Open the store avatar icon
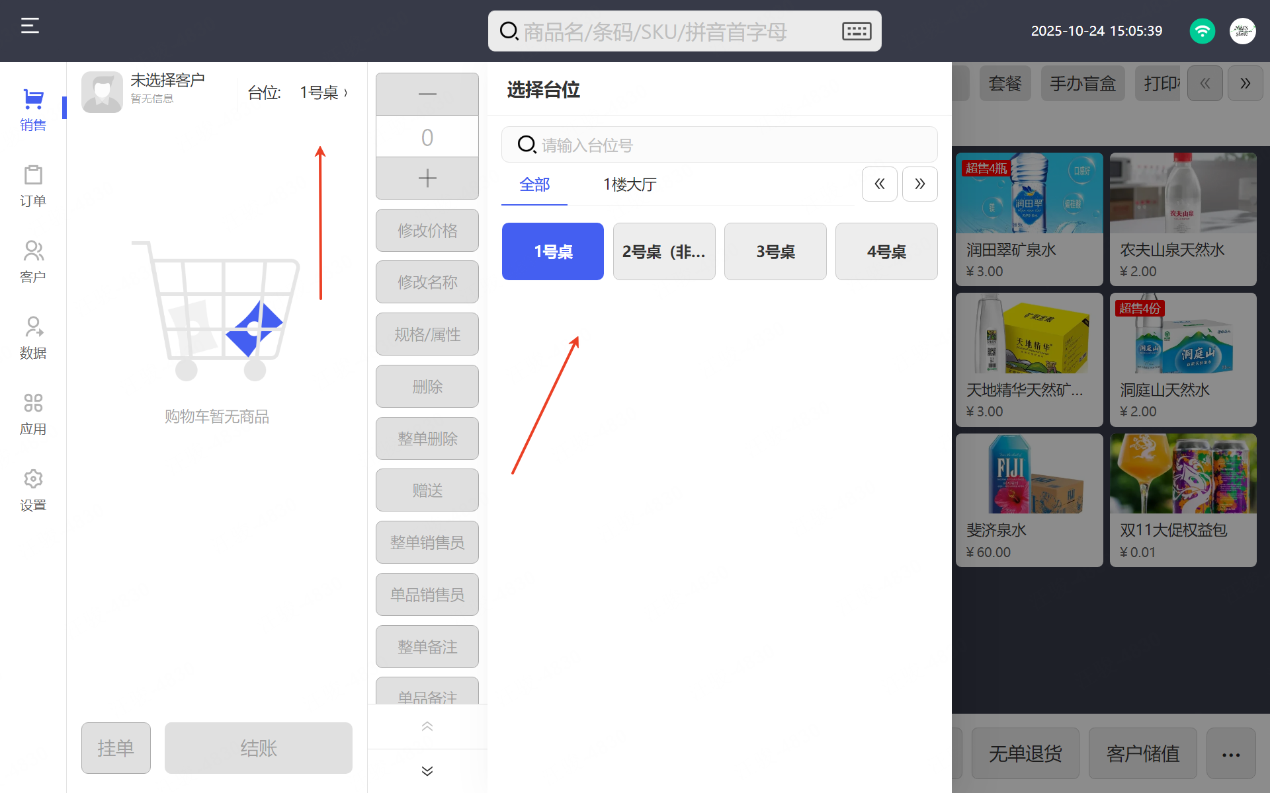The height and width of the screenshot is (793, 1270). coord(1242,31)
